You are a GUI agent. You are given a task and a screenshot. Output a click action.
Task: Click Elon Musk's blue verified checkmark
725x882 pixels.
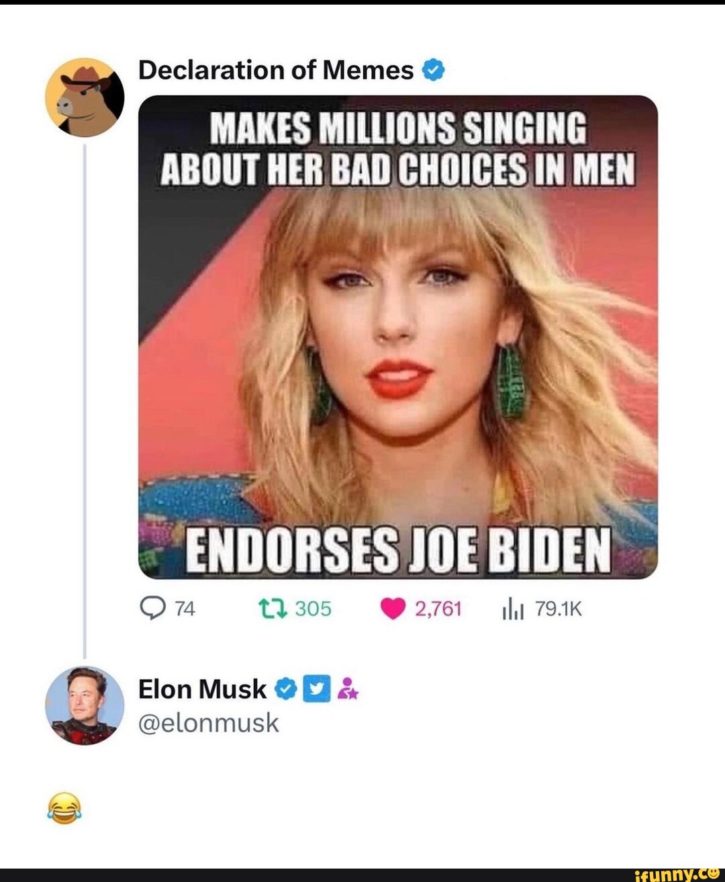(x=284, y=689)
